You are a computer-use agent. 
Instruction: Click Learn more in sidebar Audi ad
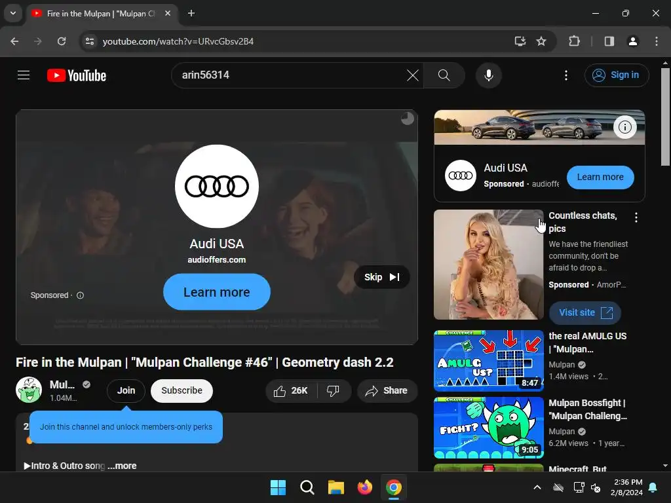click(x=600, y=177)
